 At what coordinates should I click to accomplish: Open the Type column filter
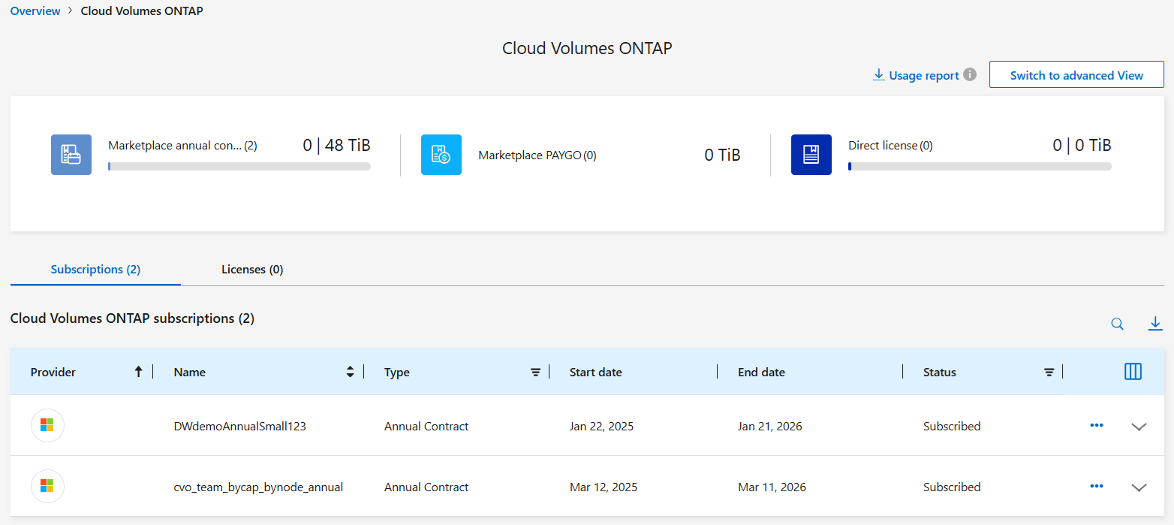pos(536,372)
